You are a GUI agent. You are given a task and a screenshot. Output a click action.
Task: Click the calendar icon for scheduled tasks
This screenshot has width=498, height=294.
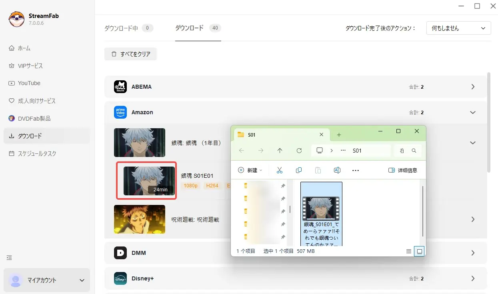(x=11, y=153)
